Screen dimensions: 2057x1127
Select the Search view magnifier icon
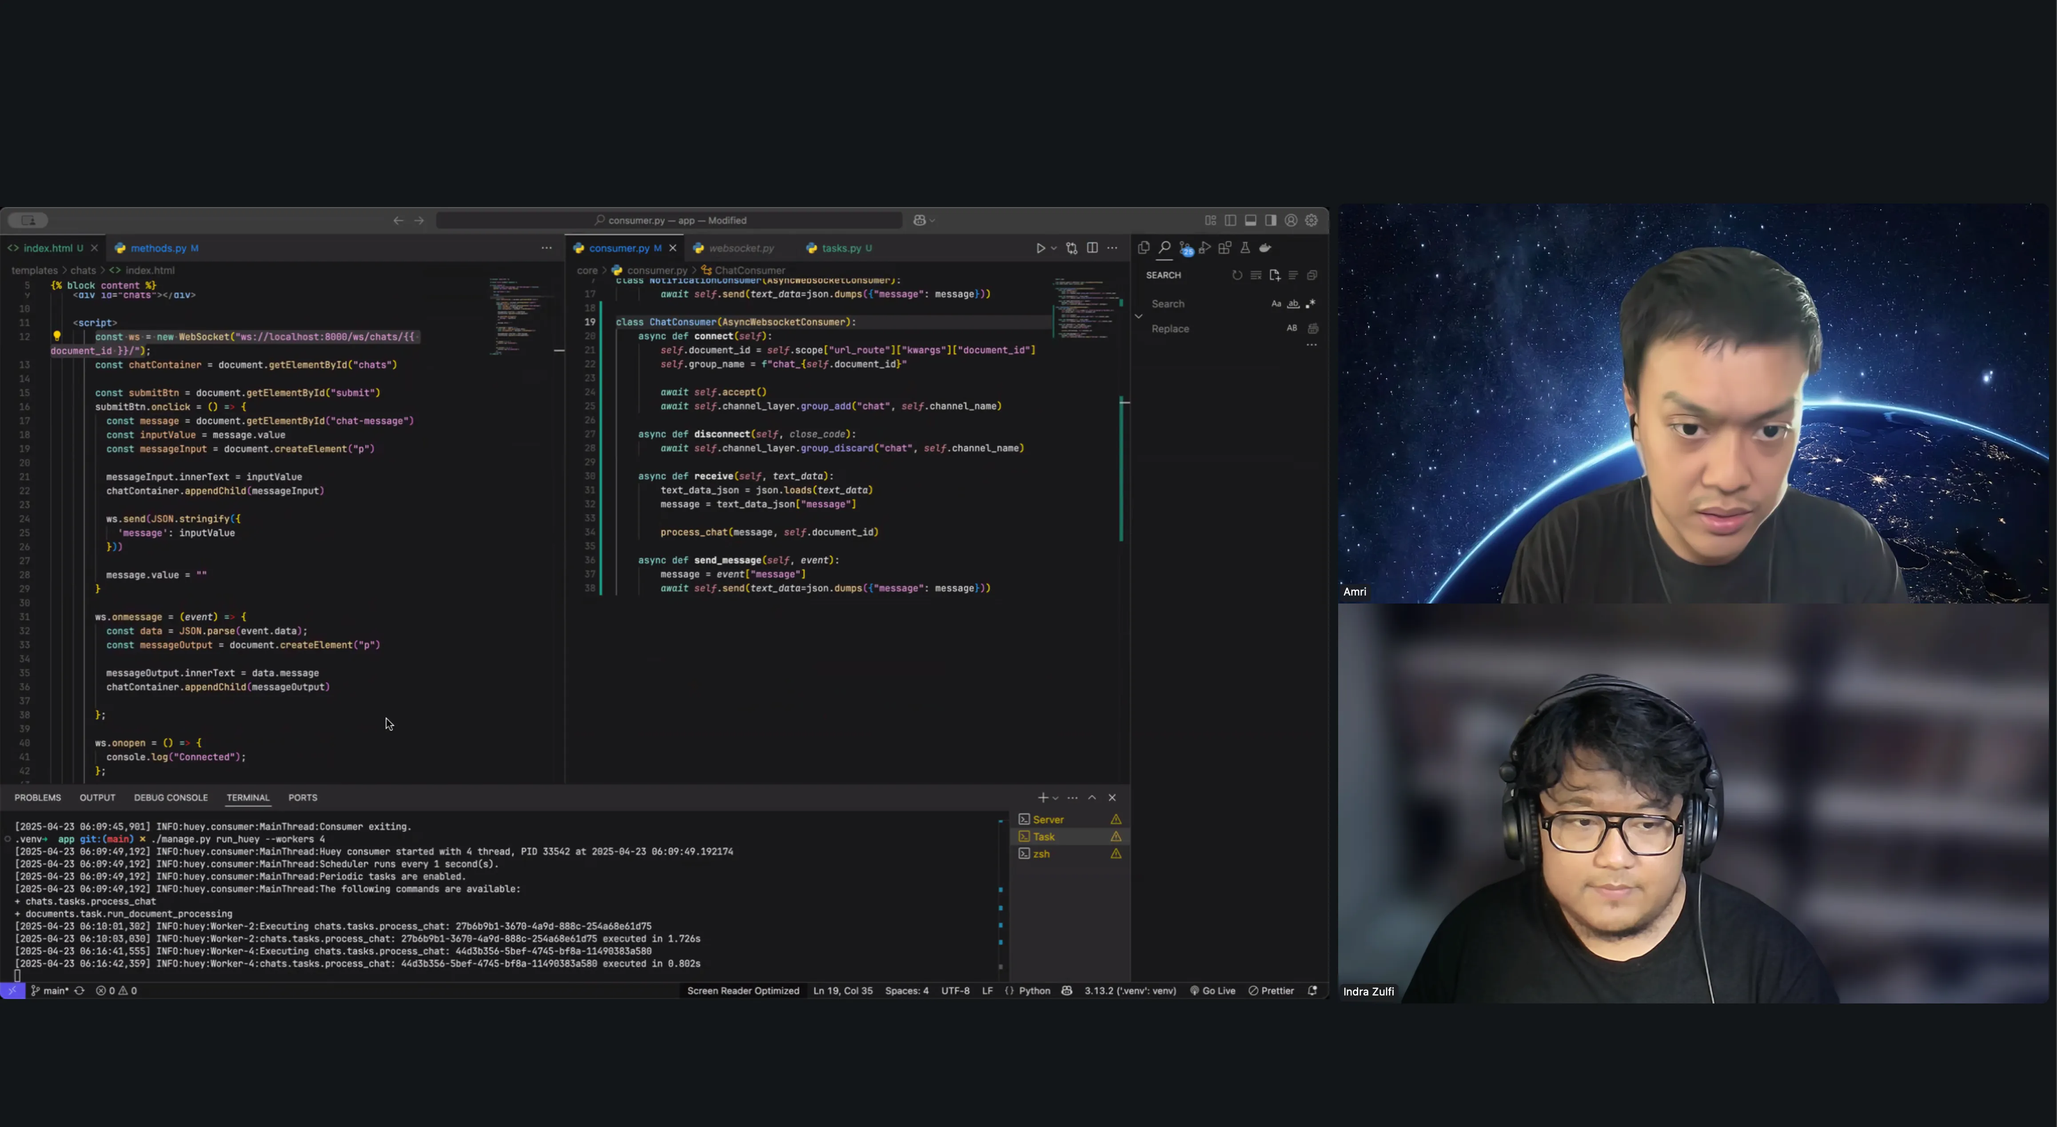pyautogui.click(x=1164, y=248)
